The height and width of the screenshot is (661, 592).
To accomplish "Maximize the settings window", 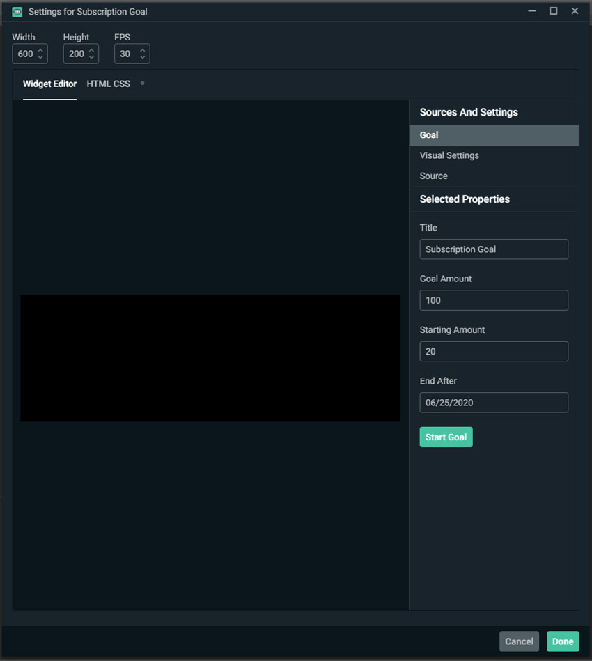I will pos(554,11).
